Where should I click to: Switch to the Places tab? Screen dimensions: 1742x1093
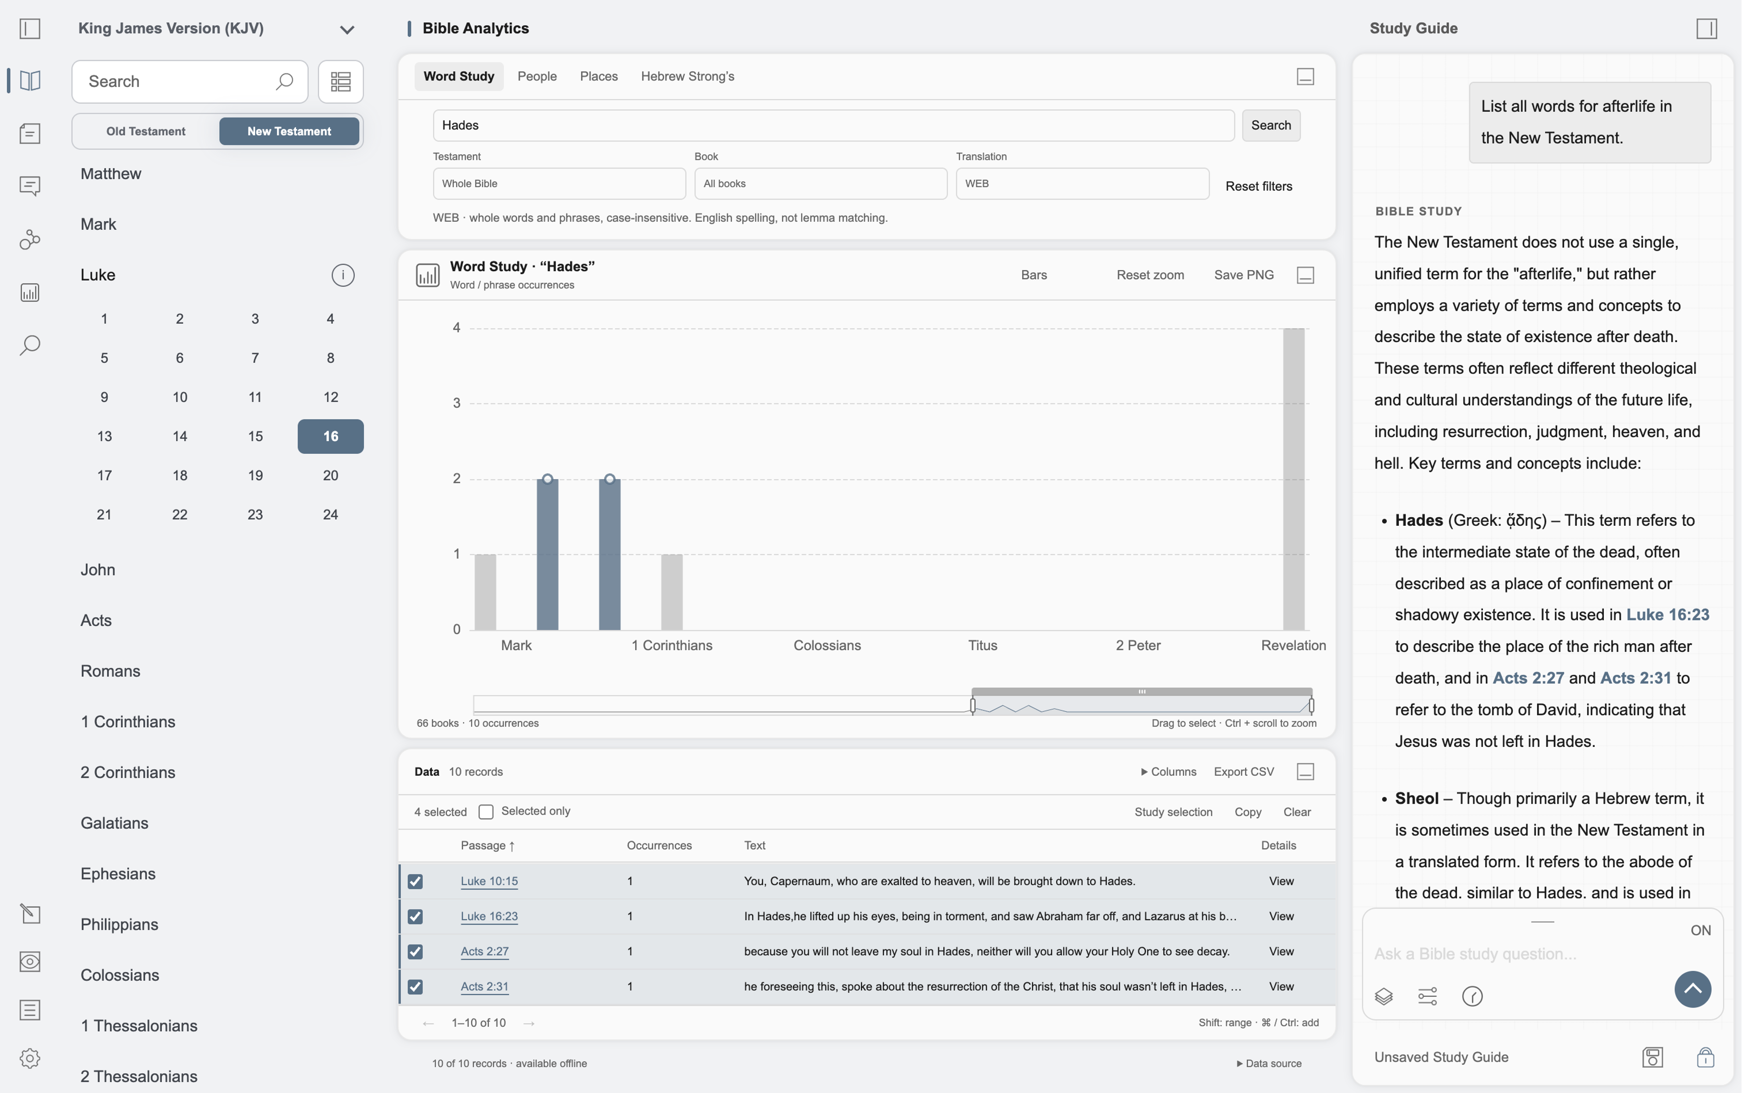point(599,76)
